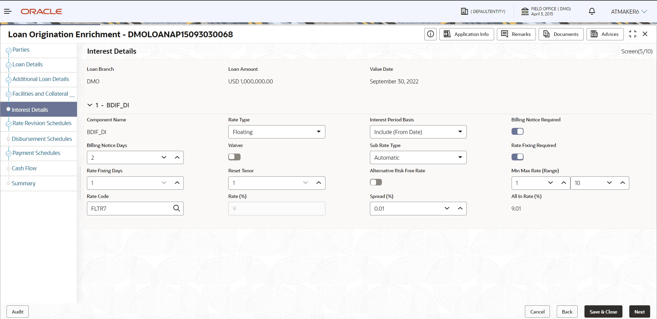Go to Parties step
Viewport: 657px width, 319px height.
pyautogui.click(x=21, y=50)
